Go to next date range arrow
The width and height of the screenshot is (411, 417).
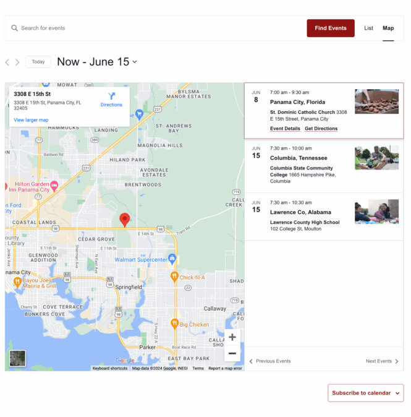tap(17, 62)
